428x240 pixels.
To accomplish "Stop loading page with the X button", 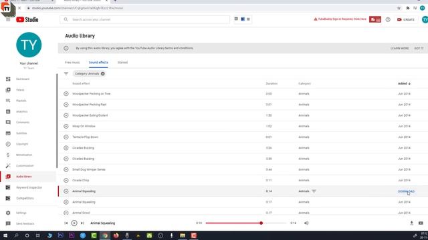I will pos(19,8).
